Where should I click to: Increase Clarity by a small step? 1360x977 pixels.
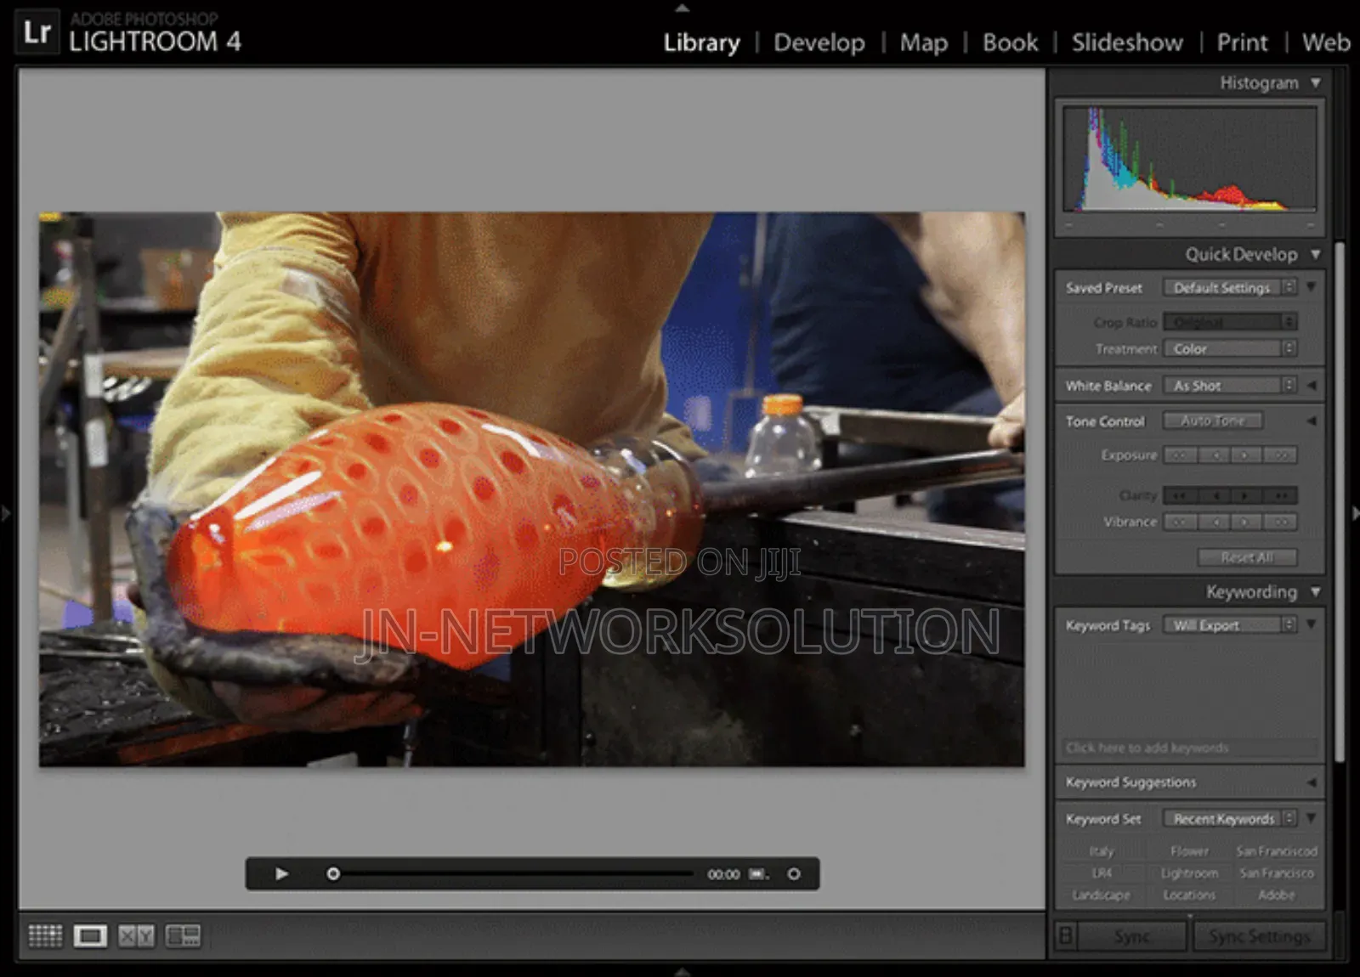tap(1246, 495)
